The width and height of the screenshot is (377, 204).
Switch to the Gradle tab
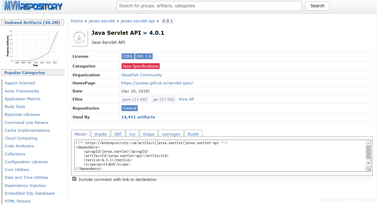pos(101,134)
